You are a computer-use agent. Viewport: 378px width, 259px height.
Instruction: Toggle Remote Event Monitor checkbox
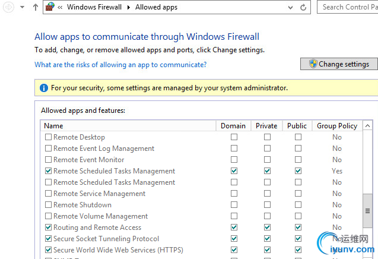48,160
